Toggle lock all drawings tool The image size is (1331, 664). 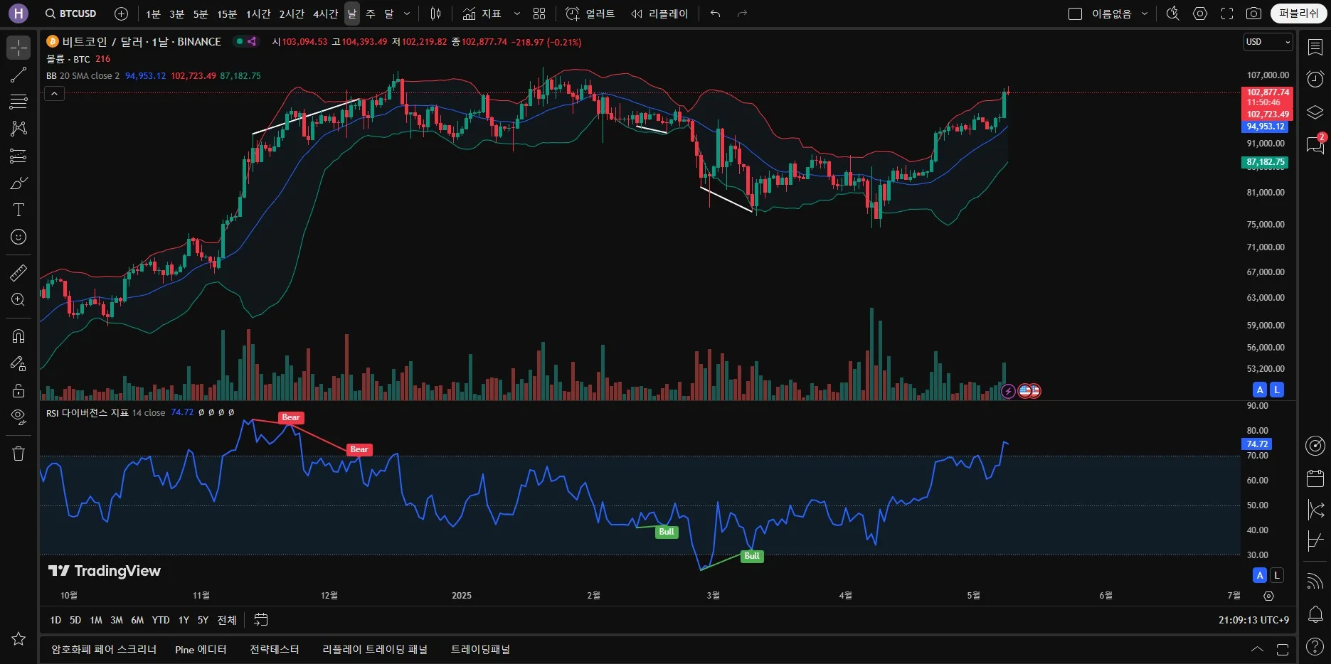click(x=18, y=390)
